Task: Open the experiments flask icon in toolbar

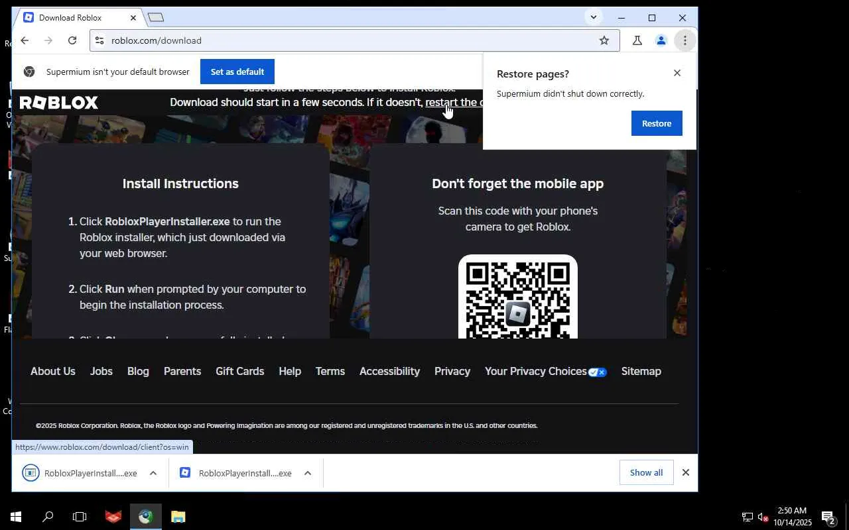Action: (637, 40)
